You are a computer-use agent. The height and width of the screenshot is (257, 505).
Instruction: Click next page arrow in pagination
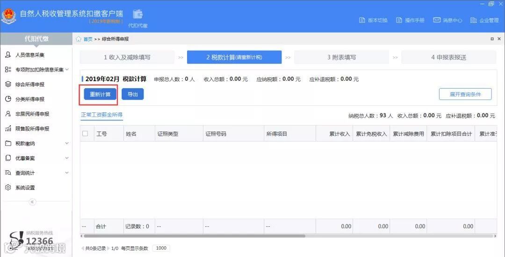(108, 248)
